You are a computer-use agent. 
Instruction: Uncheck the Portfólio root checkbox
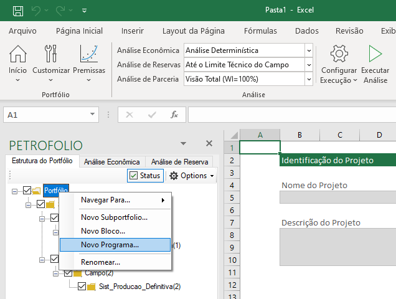[x=27, y=191]
